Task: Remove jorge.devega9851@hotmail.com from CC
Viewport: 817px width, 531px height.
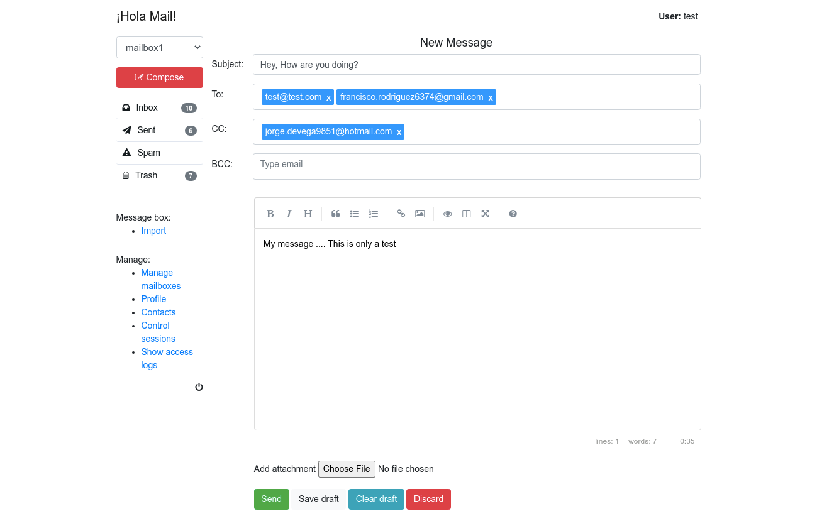Action: click(399, 132)
